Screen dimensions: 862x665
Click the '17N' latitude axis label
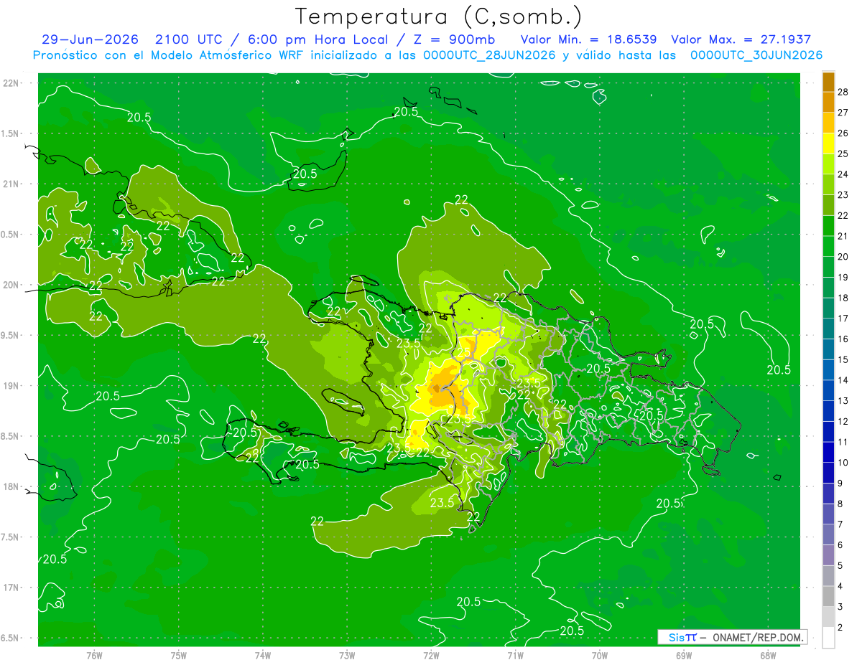pos(11,588)
